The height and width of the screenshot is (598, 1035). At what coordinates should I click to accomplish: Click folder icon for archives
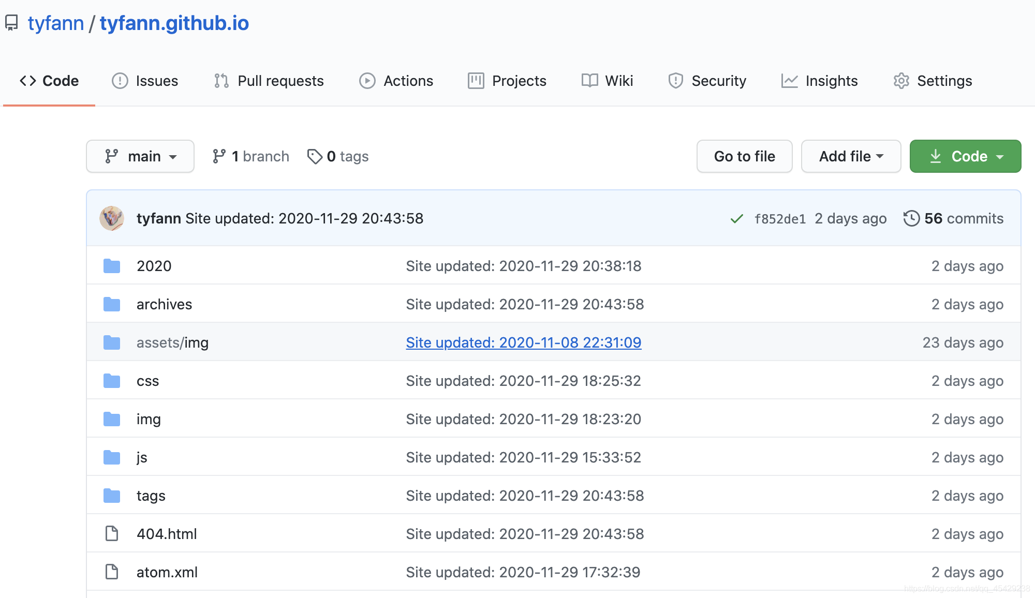112,304
